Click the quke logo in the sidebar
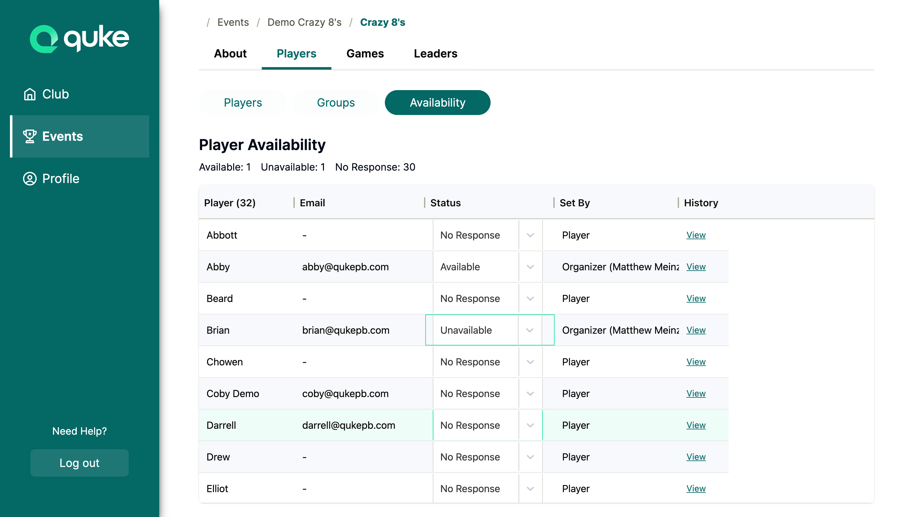The width and height of the screenshot is (914, 517). click(x=79, y=38)
